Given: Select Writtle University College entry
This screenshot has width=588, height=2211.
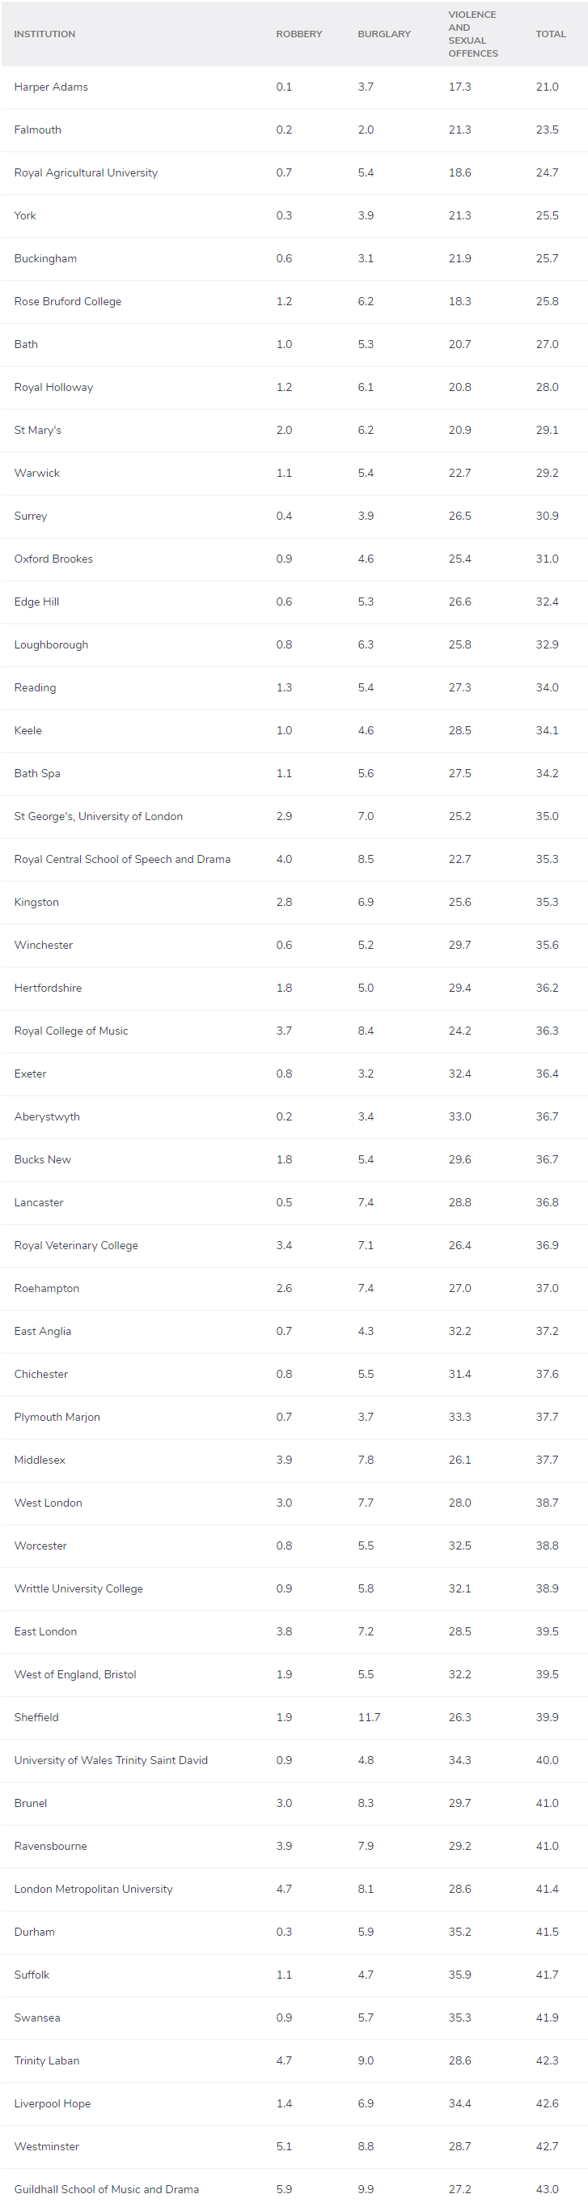Looking at the screenshot, I should pos(78,1588).
